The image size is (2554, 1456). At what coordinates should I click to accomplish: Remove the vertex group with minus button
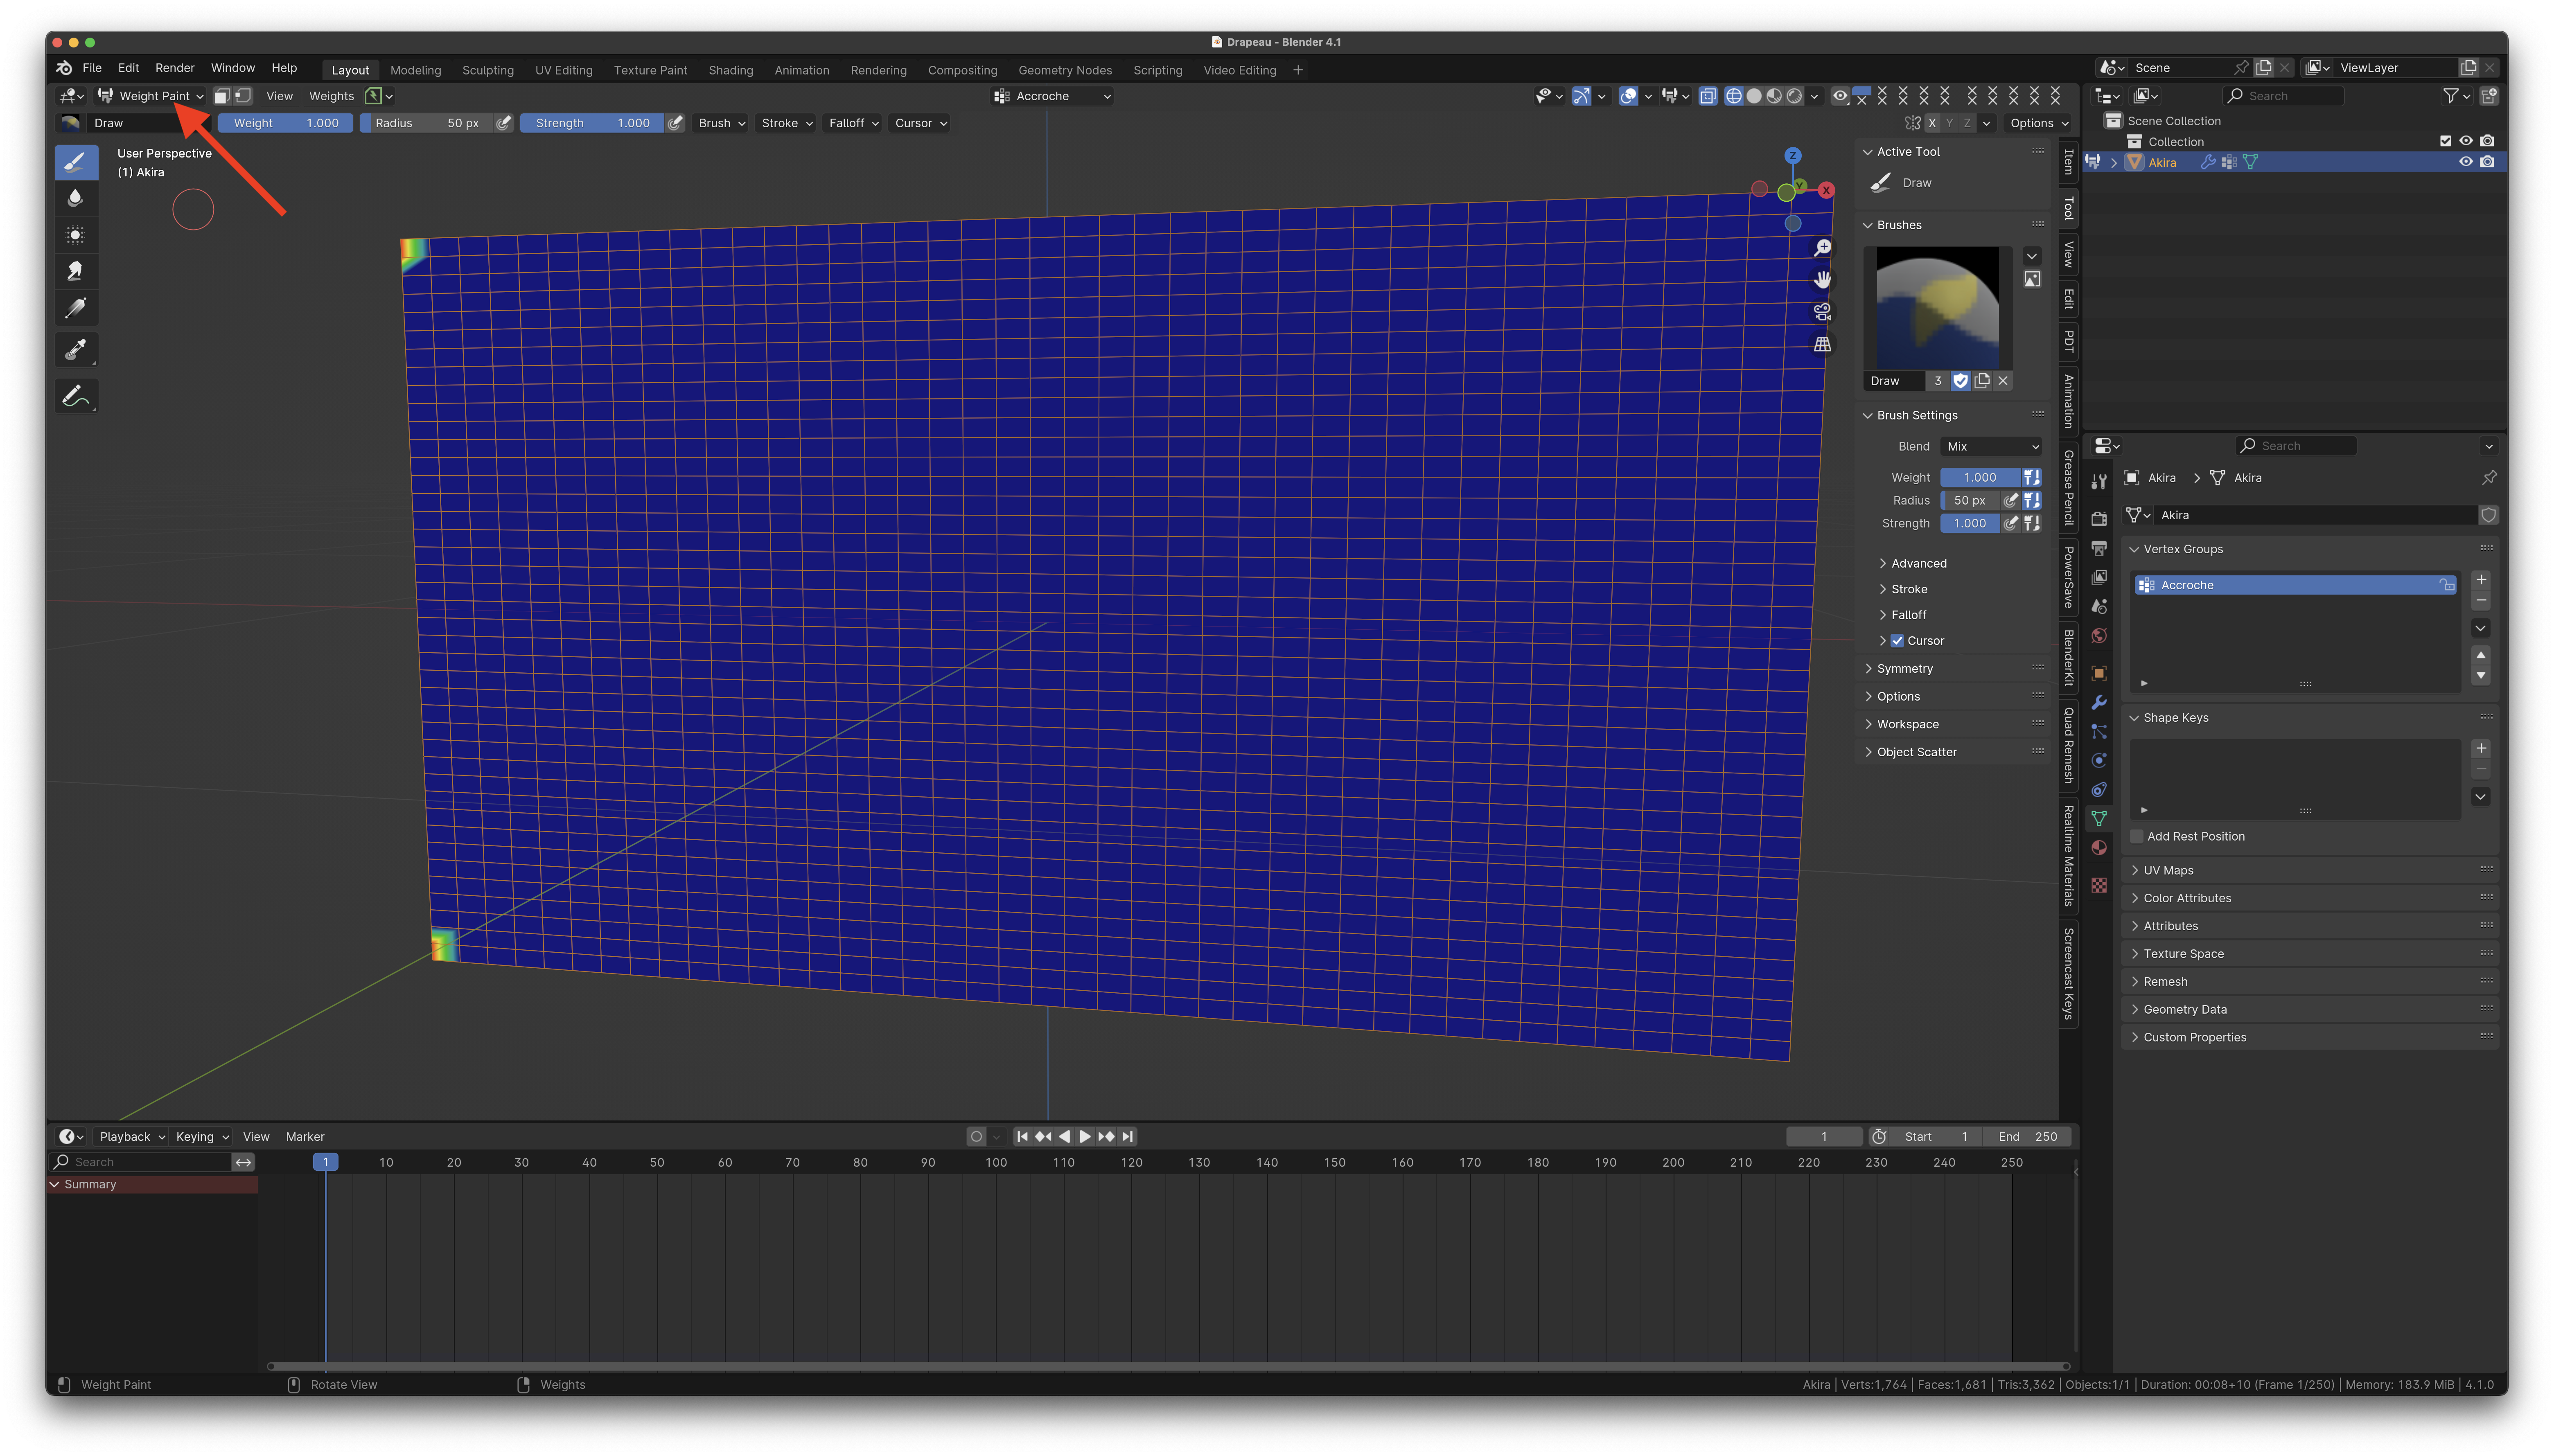[x=2481, y=601]
